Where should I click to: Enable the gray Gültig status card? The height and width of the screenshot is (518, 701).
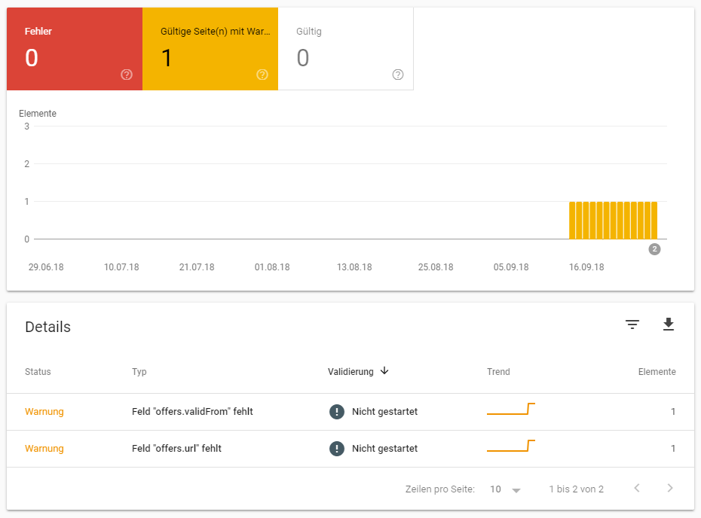345,45
